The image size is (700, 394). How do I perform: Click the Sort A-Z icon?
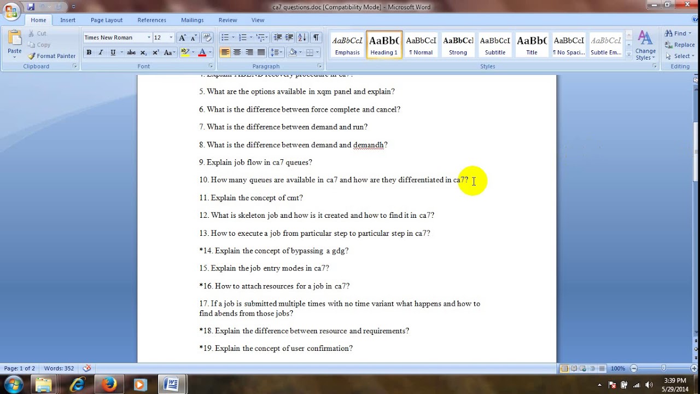tap(302, 38)
